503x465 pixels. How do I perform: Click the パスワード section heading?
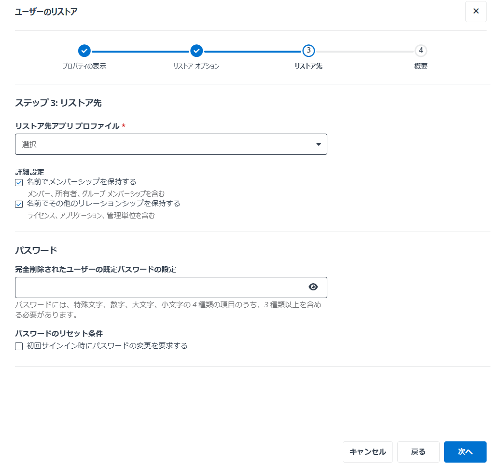pyautogui.click(x=36, y=250)
